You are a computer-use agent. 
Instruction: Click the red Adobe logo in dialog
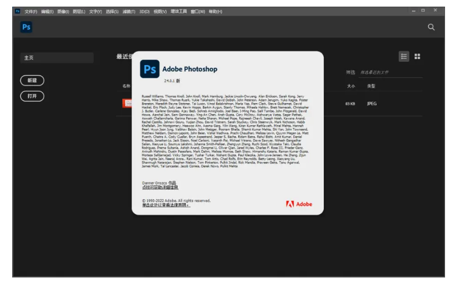pos(299,204)
